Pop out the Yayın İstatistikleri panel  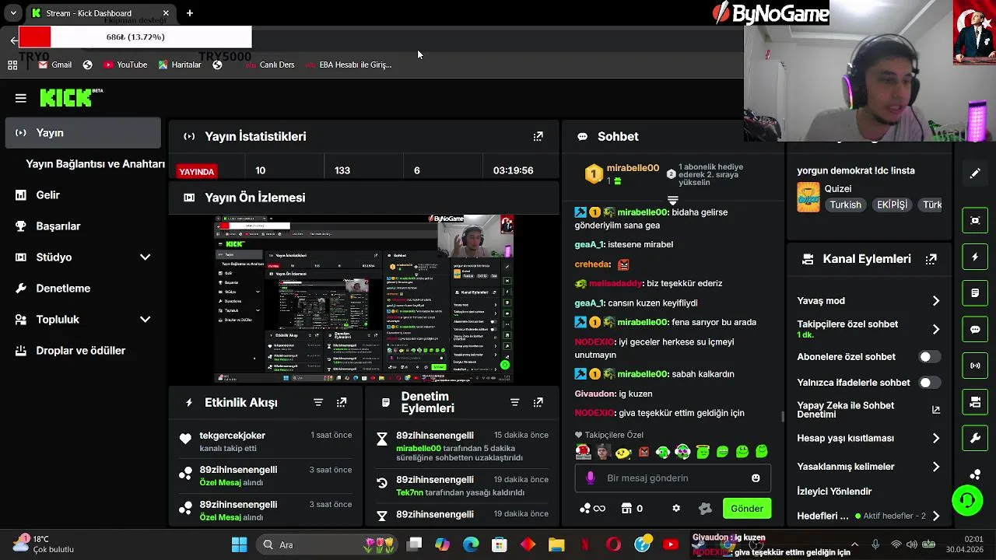538,136
